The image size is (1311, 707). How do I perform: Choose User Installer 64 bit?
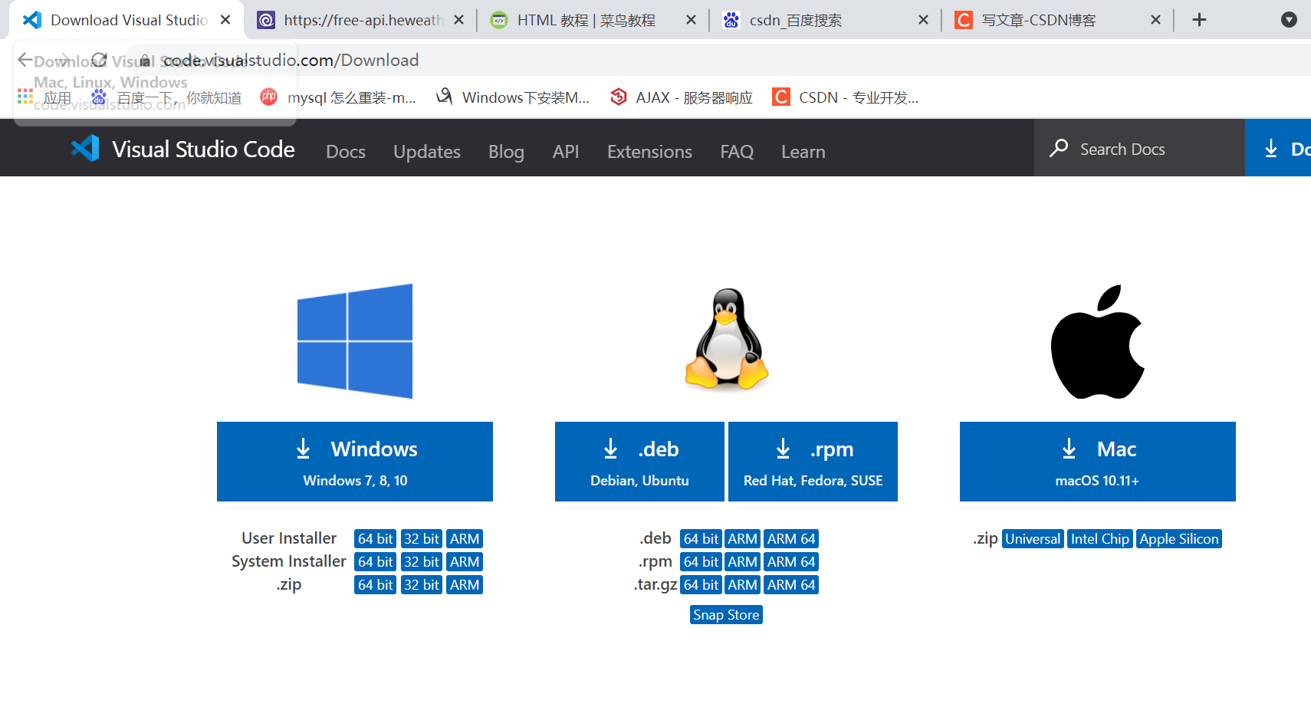tap(375, 539)
